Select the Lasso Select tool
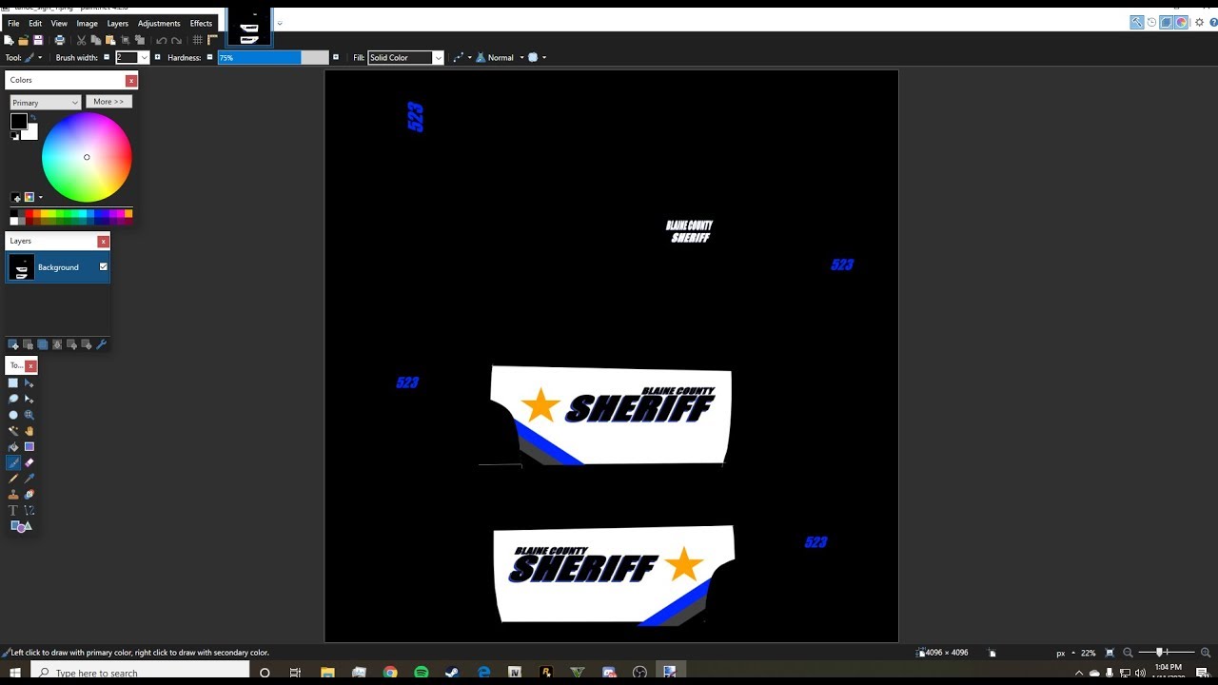This screenshot has height=685, width=1218. point(13,399)
